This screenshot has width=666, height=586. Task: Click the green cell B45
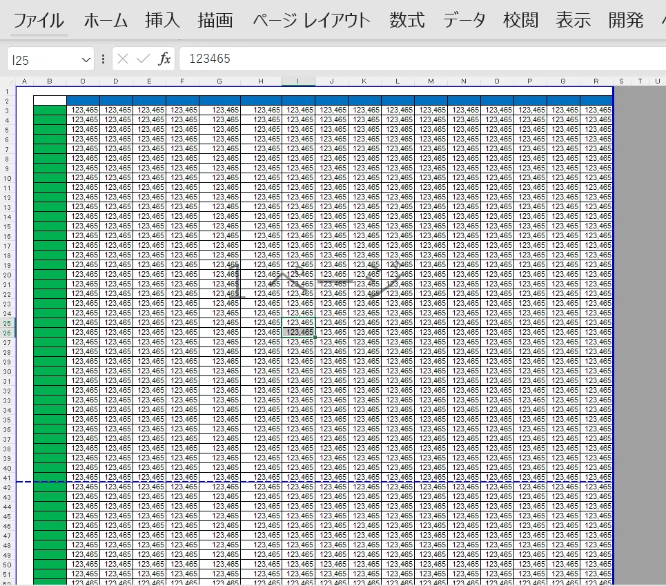coord(50,516)
